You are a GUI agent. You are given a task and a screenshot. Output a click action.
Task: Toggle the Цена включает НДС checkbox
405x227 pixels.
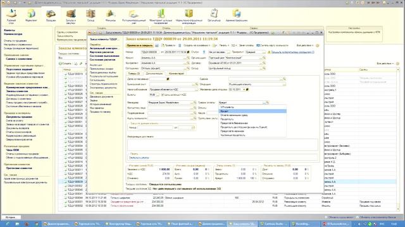pyautogui.click(x=163, y=95)
